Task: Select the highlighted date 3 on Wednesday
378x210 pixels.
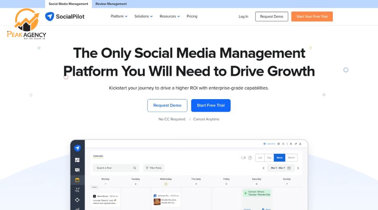Action: click(166, 184)
